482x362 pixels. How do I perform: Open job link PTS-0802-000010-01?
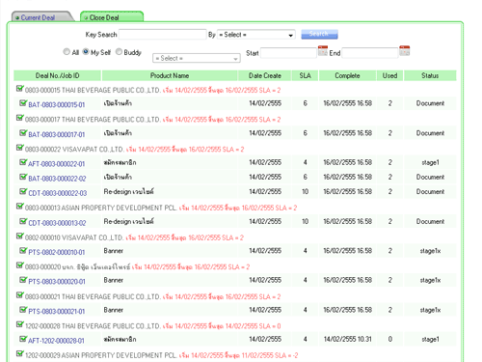(x=57, y=252)
